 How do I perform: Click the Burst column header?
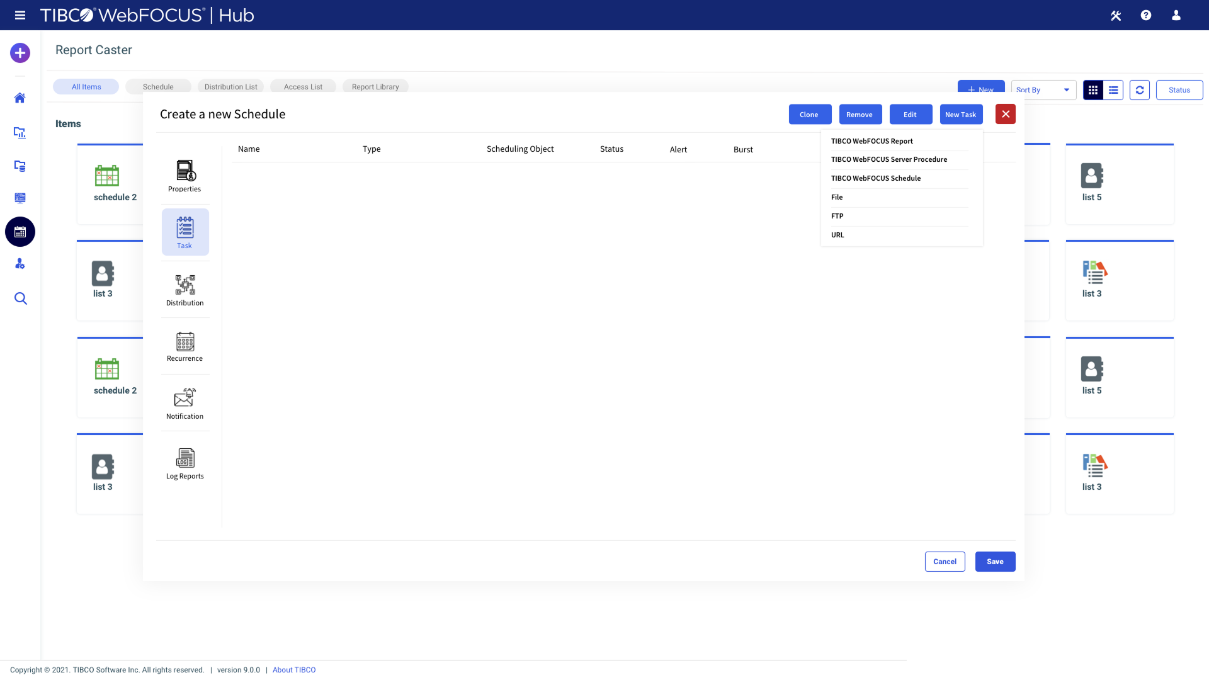[x=743, y=149]
